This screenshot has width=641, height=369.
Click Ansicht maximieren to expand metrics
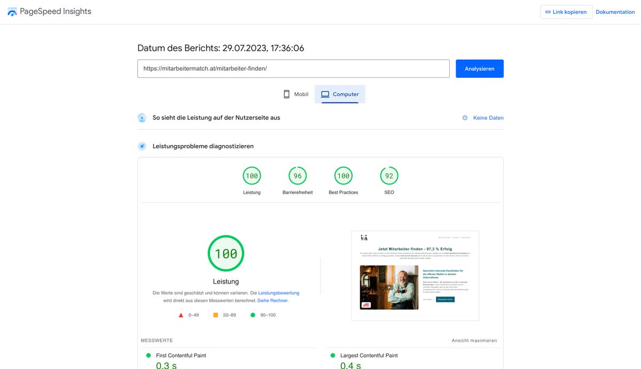[474, 341]
